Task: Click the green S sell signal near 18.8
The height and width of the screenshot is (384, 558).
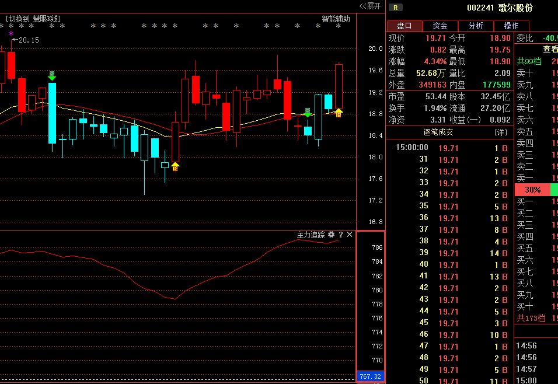Action: tap(308, 112)
